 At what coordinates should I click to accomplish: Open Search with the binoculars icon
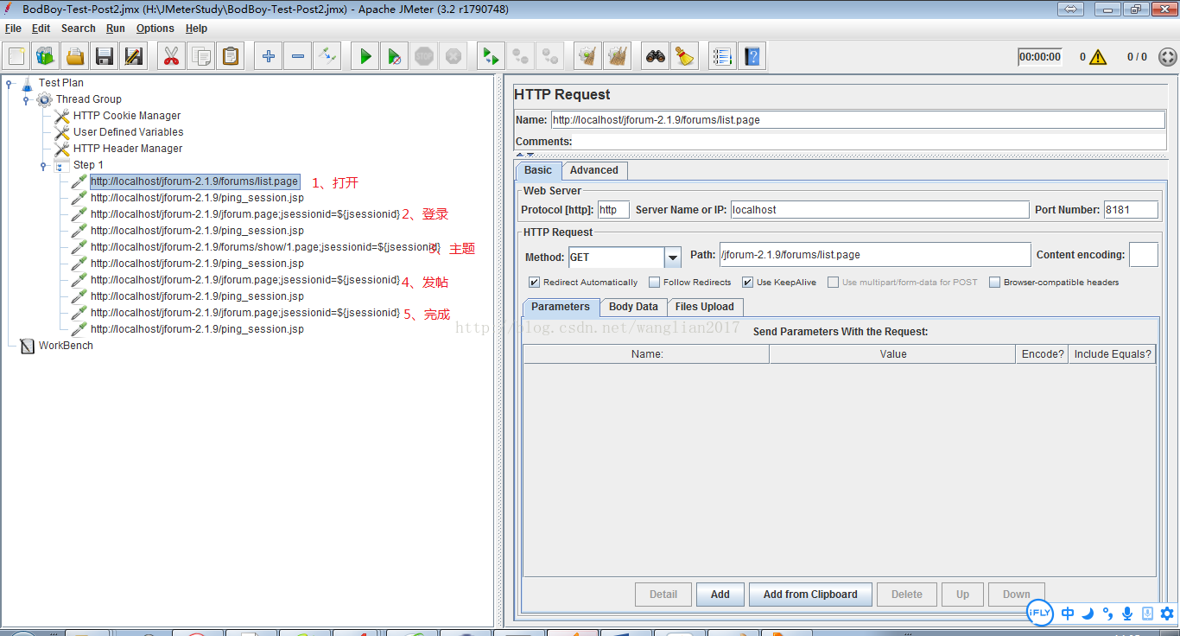(656, 57)
